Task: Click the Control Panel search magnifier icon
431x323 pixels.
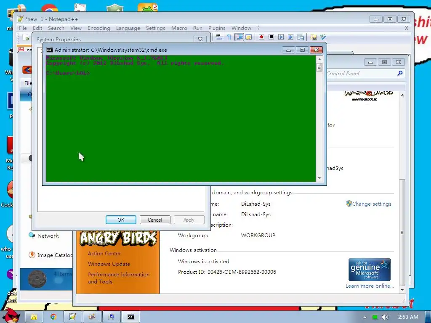Action: click(x=400, y=73)
